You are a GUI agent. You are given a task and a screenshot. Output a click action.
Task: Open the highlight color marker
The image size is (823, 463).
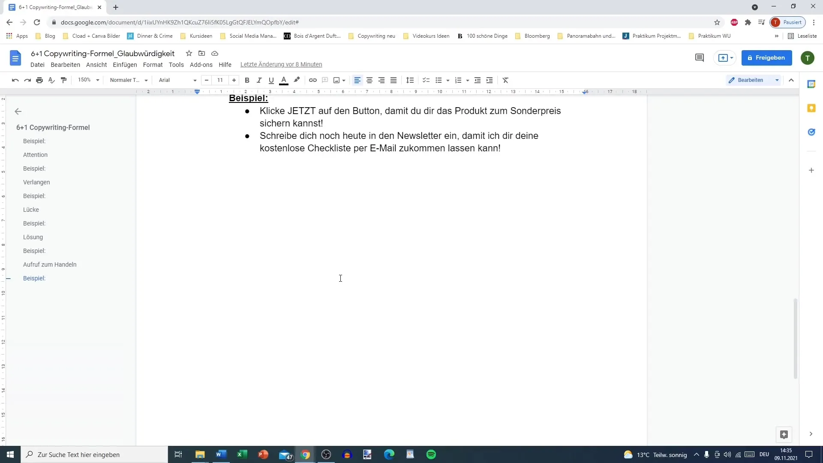tap(297, 80)
